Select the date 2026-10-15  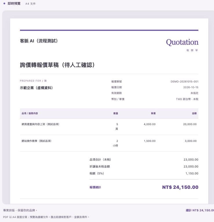coord(191,87)
